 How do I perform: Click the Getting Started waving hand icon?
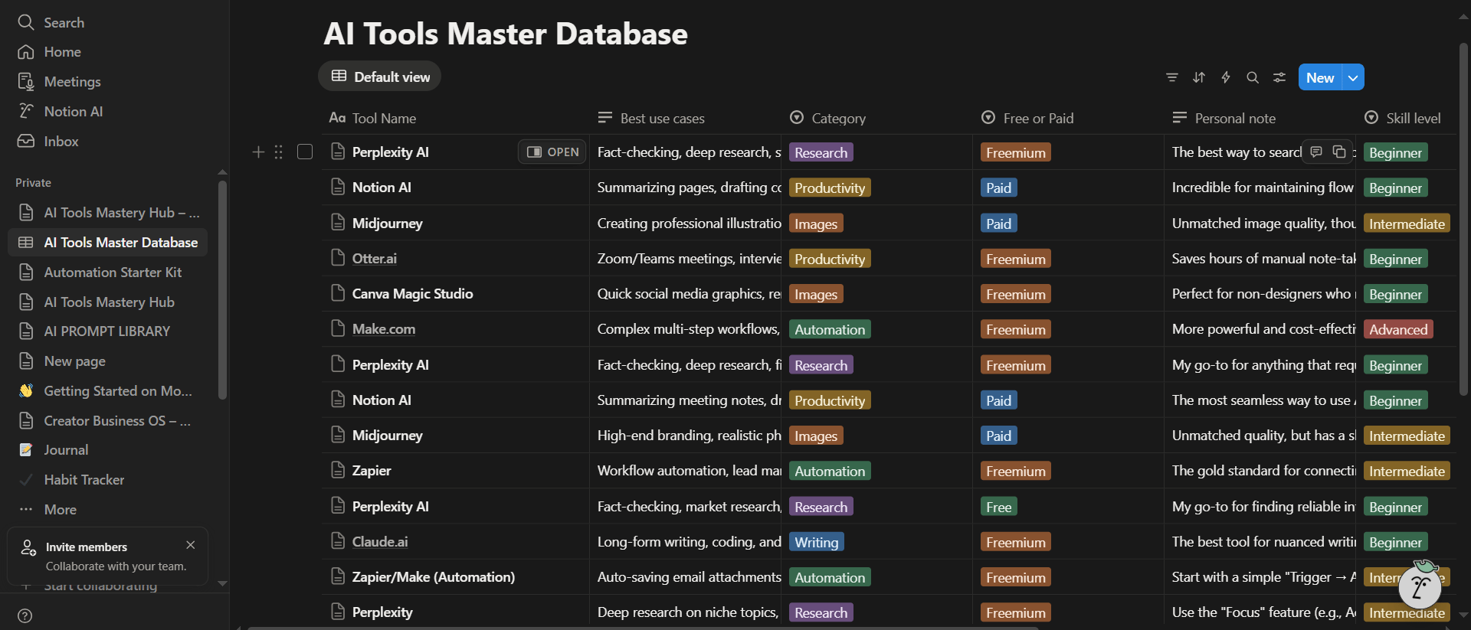tap(26, 391)
